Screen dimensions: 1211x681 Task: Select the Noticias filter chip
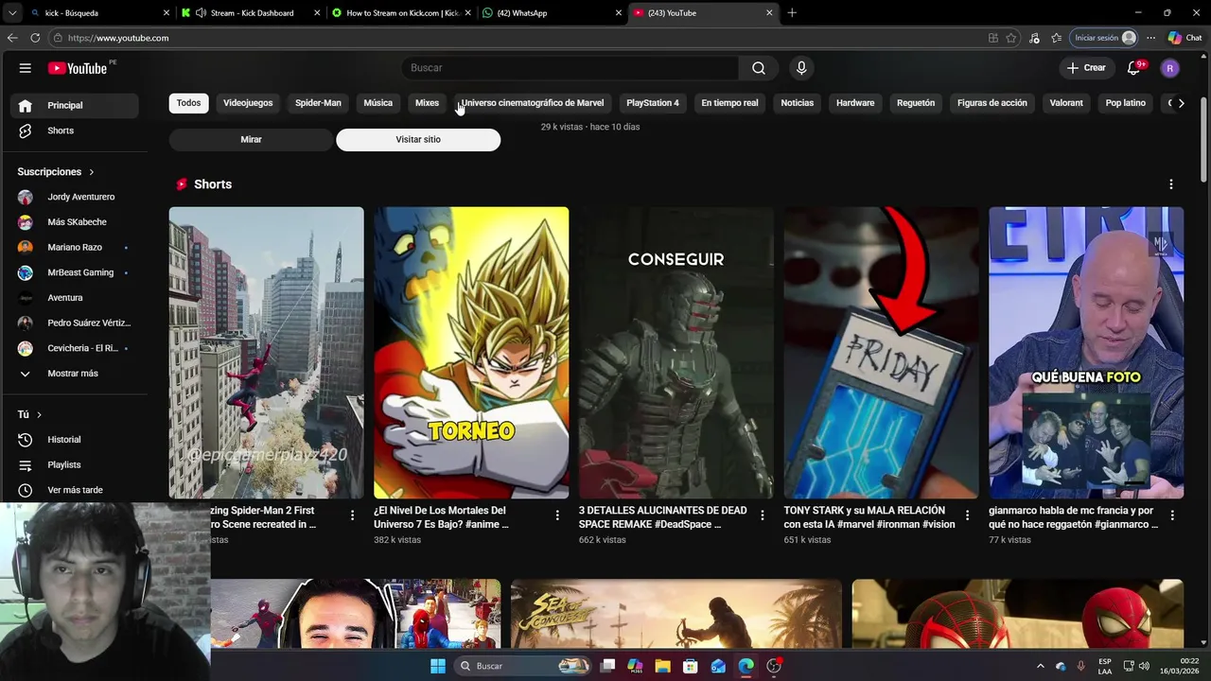[x=798, y=103]
